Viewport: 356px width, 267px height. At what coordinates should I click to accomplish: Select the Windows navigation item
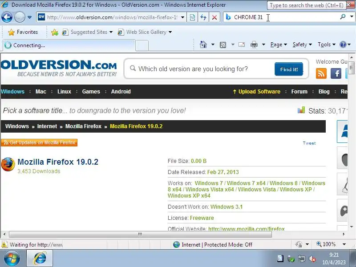[12, 92]
